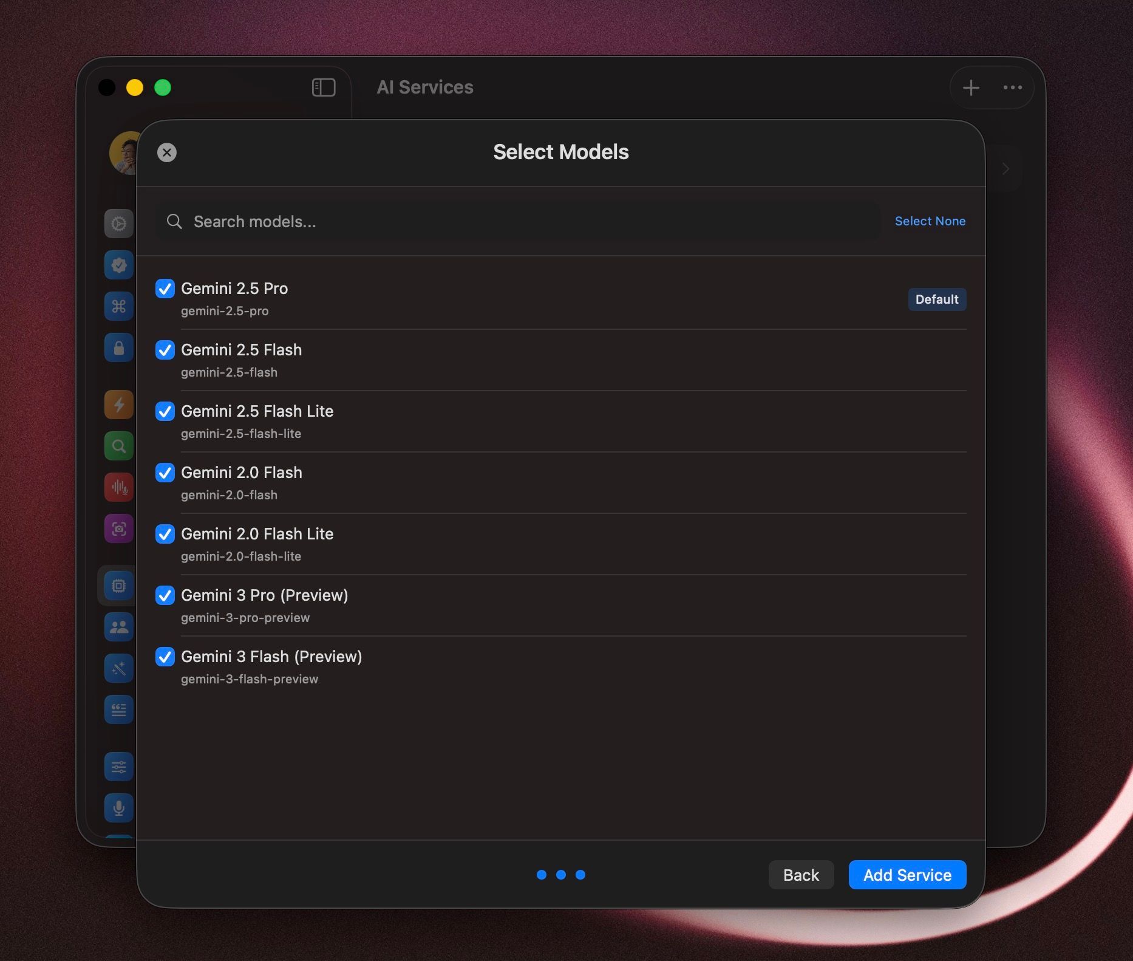Click the "gemini-2.5-flash" model ID text
The width and height of the screenshot is (1133, 961).
[229, 372]
